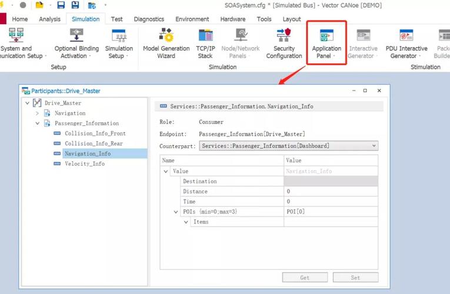Open the TCP/IP Stack settings
450x294 pixels.
point(205,44)
